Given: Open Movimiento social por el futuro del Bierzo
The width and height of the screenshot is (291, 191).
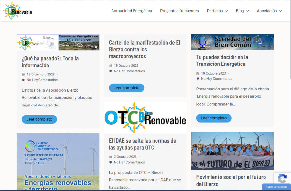Looking at the screenshot, I should pos(231,180).
